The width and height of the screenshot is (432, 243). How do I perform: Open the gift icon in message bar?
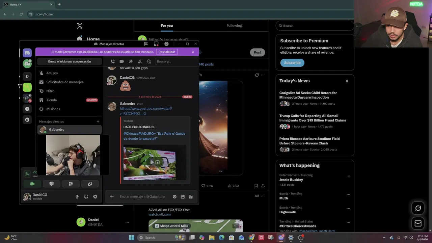(191, 197)
